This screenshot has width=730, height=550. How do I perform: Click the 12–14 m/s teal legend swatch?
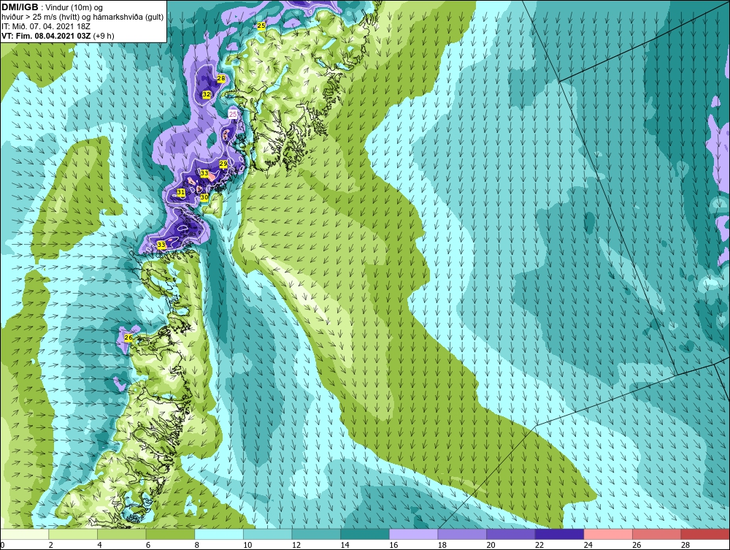click(x=316, y=534)
